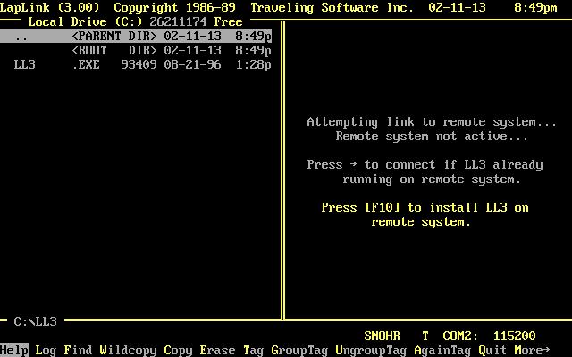Select the GroupTag command
572x357 pixels.
coord(299,350)
